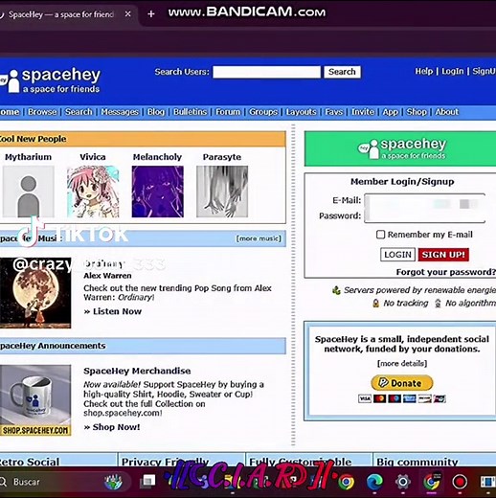Open the Vivica profile name link
496x498 pixels.
(x=93, y=157)
